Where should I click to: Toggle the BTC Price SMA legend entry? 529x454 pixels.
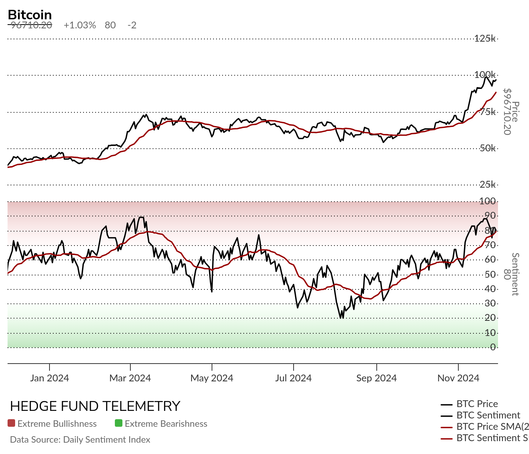tap(485, 427)
